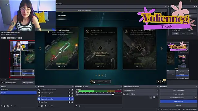
Task: Click the Vista previa Estudio preview thumbnail
Action: (22, 59)
